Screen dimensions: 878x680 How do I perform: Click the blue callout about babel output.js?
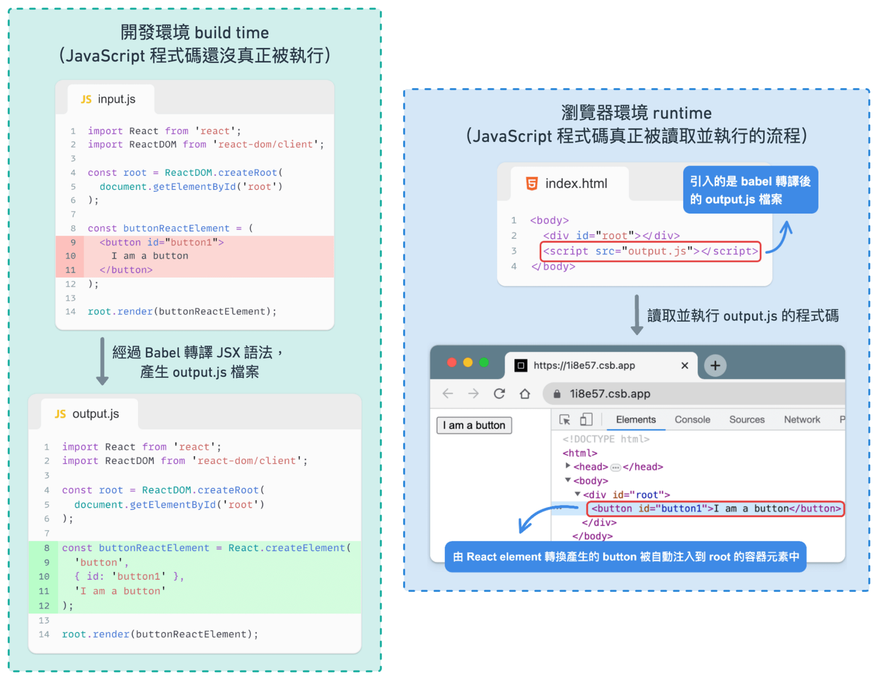[x=750, y=190]
